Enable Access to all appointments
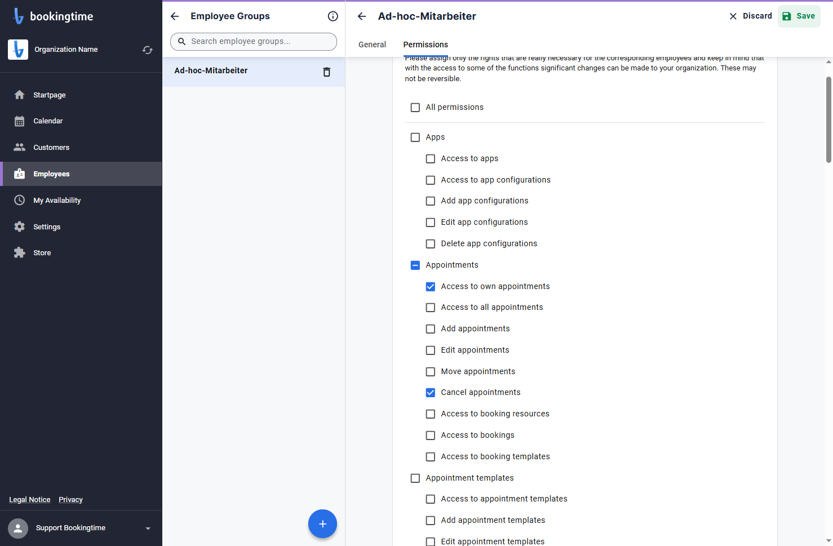 click(x=431, y=308)
